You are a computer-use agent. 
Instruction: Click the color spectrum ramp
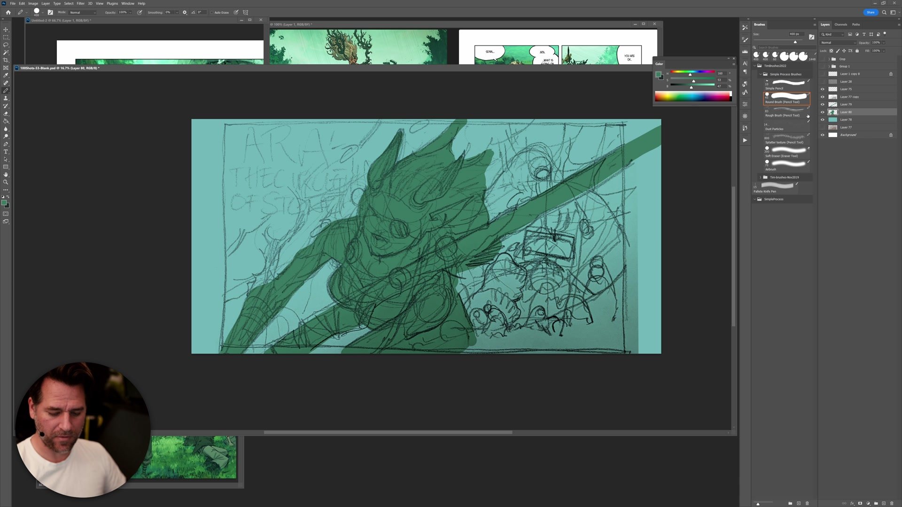[x=692, y=97]
